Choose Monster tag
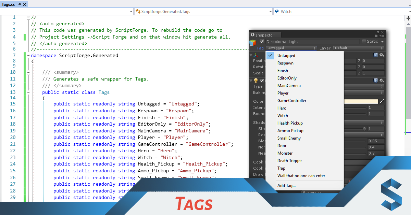This screenshot has width=411, height=215. (304, 153)
